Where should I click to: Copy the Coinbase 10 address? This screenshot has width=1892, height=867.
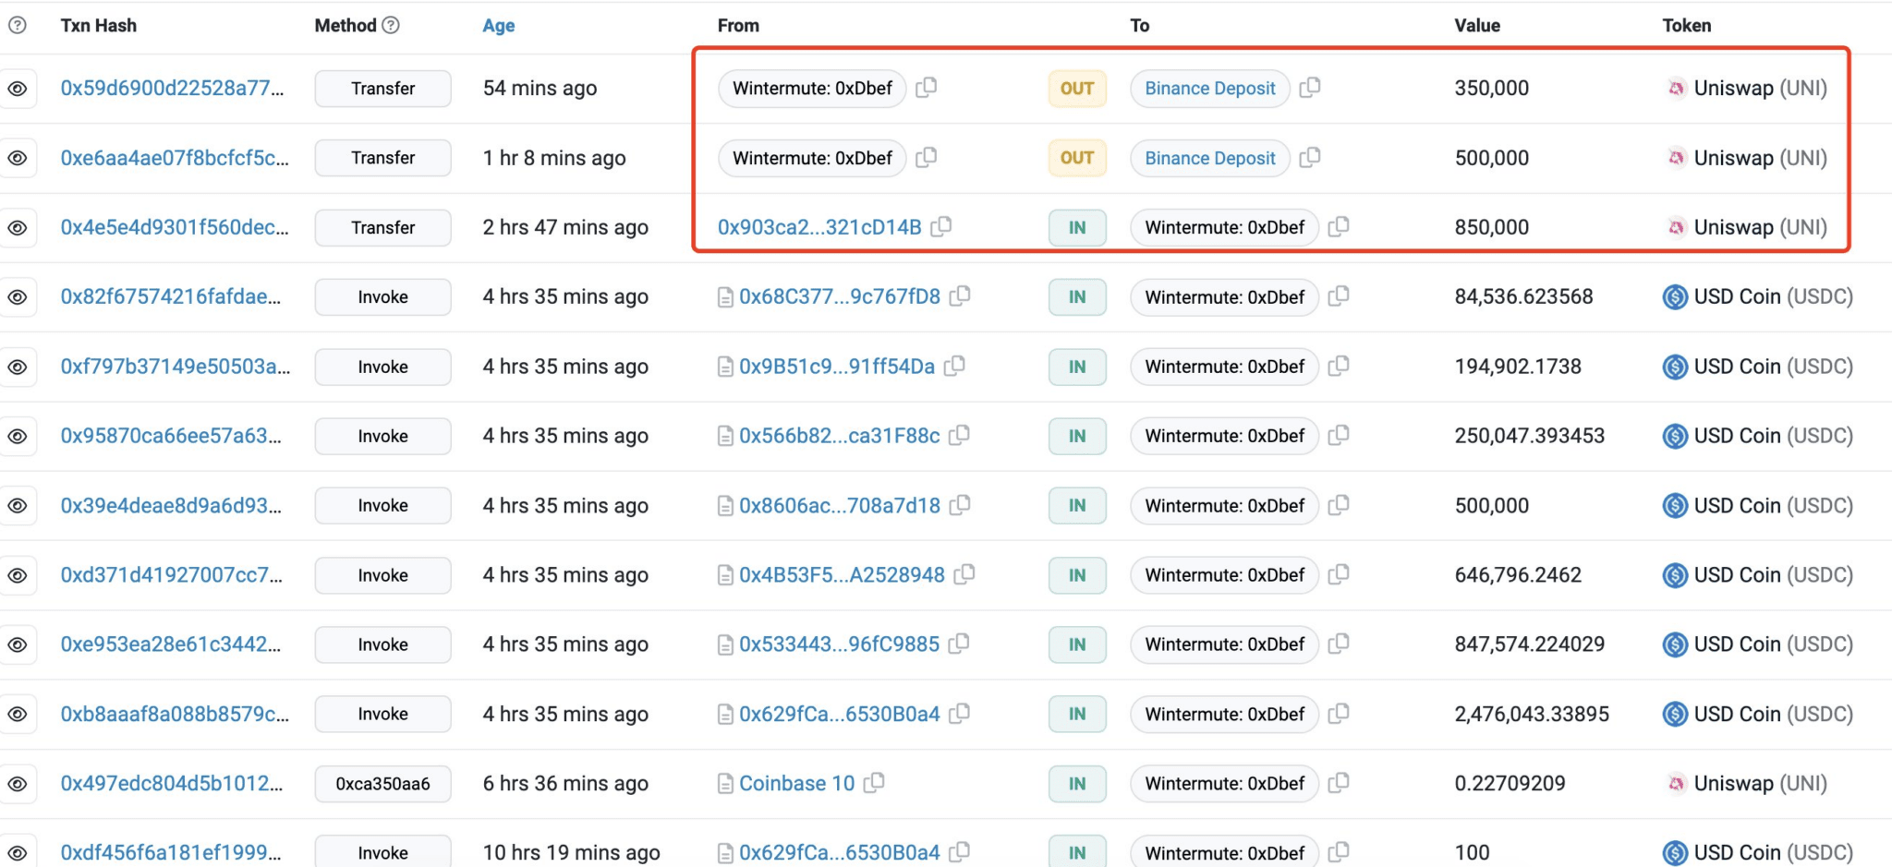pos(874,783)
